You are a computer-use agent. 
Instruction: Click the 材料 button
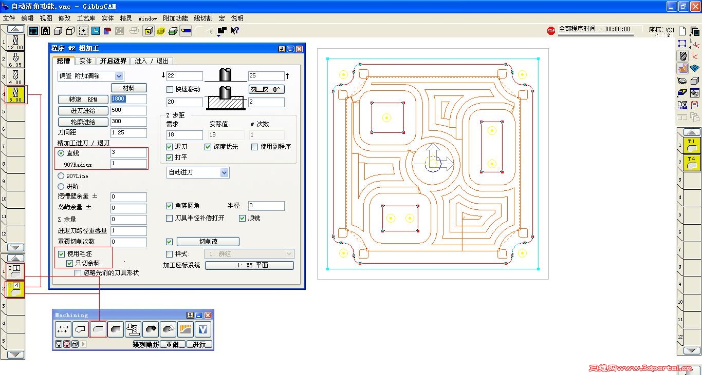coord(129,88)
